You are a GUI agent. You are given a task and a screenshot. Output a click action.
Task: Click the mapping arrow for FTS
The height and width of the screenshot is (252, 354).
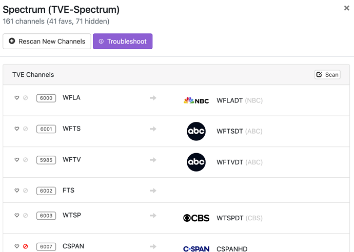click(153, 191)
